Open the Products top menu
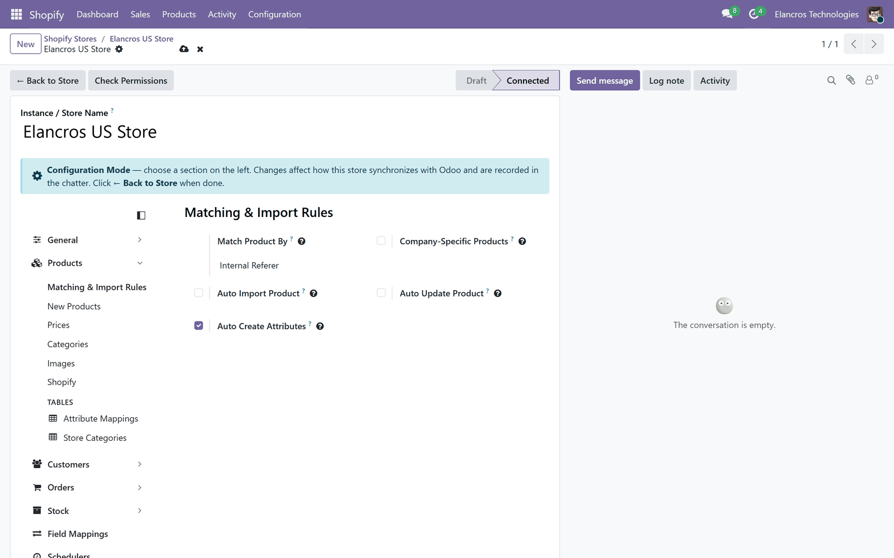This screenshot has height=558, width=894. pyautogui.click(x=179, y=15)
